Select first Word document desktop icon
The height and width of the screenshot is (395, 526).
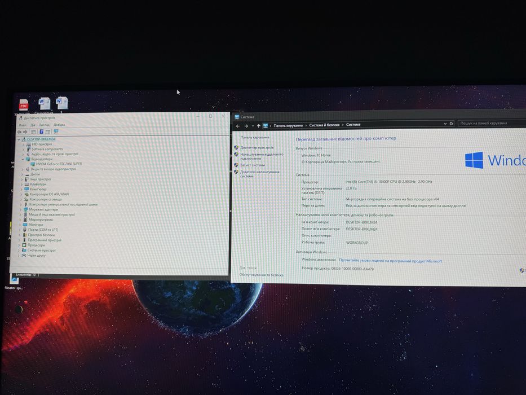coord(44,103)
